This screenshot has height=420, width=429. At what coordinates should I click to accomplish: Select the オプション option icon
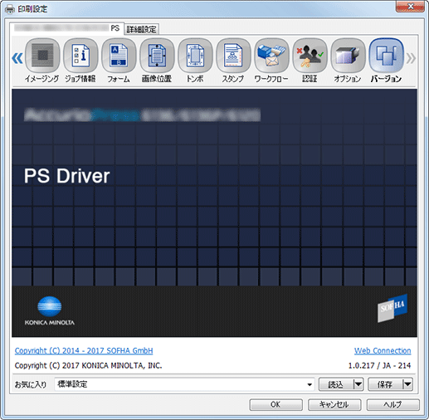click(348, 56)
